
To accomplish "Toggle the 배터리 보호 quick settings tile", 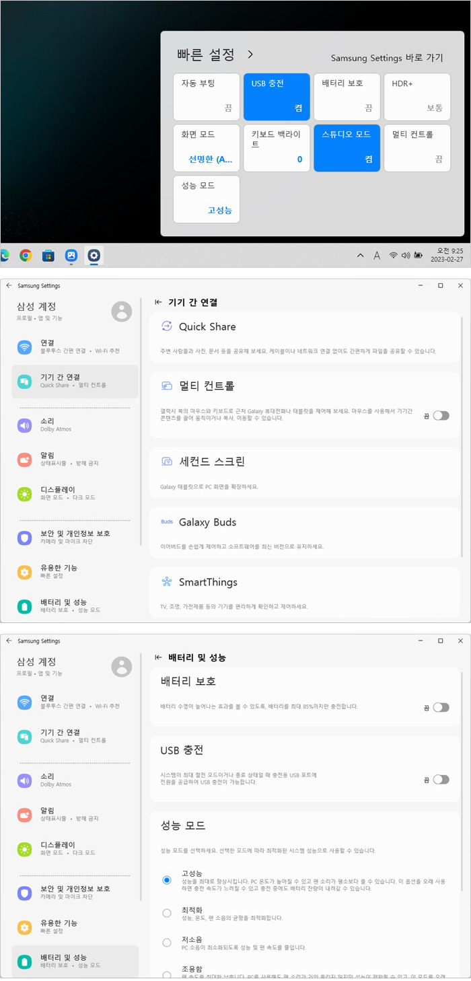I will pyautogui.click(x=347, y=97).
